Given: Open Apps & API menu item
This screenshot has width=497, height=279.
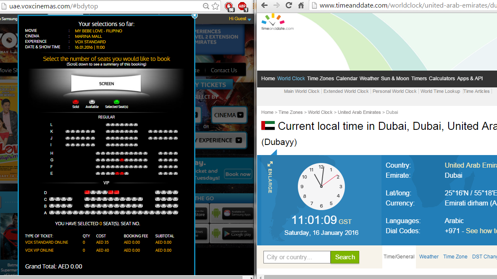Looking at the screenshot, I should [x=470, y=78].
